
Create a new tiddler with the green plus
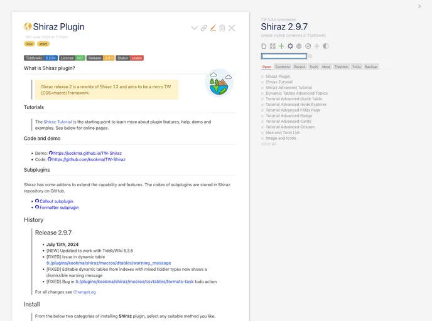[281, 46]
